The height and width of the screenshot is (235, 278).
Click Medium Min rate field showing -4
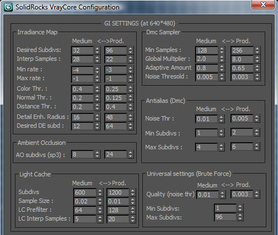click(83, 70)
